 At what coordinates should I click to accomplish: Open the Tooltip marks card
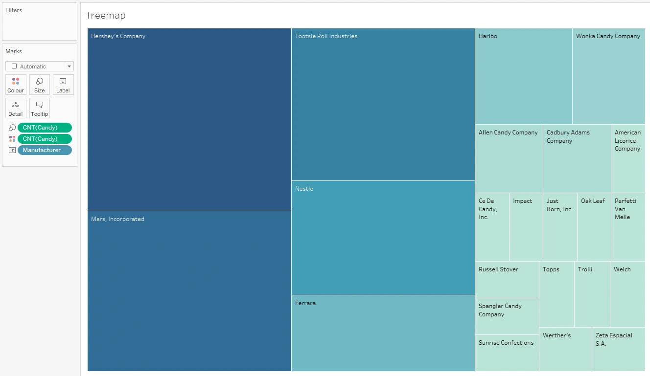40,108
